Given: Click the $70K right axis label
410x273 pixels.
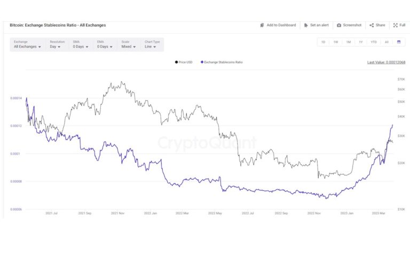Looking at the screenshot, I should coord(401,79).
